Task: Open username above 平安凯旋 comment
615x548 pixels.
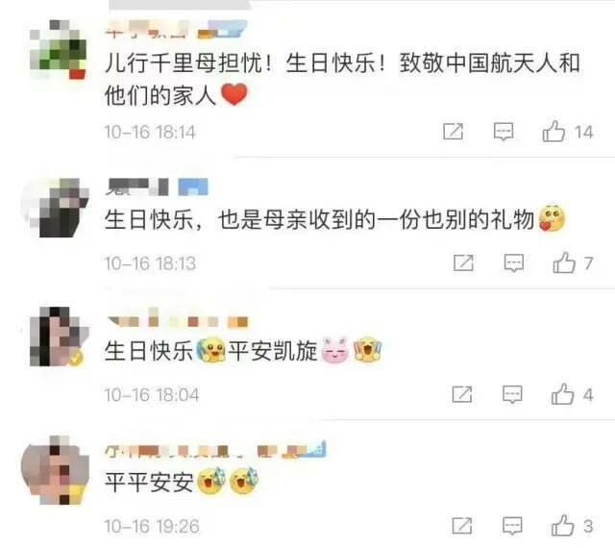Action: coord(178,317)
